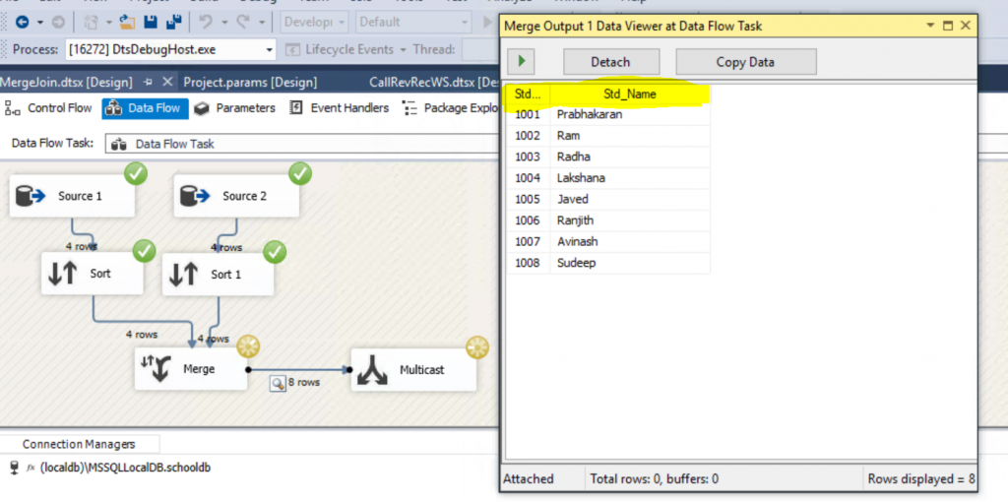Click the data viewer magnifier icon on Merge output
Screen dimensions: 1008x502
[277, 383]
